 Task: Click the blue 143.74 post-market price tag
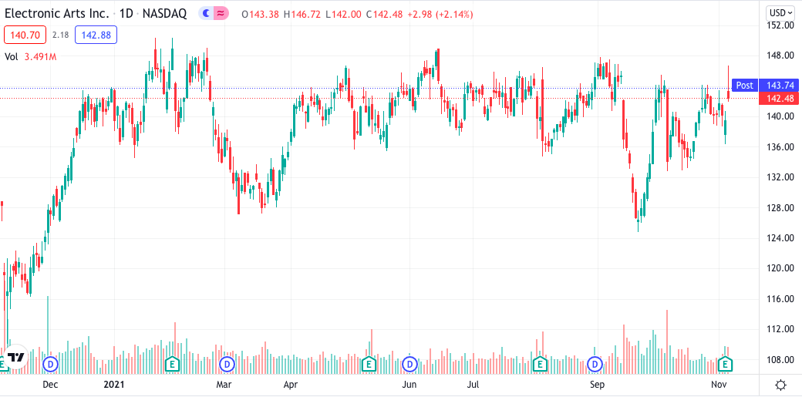pyautogui.click(x=778, y=86)
